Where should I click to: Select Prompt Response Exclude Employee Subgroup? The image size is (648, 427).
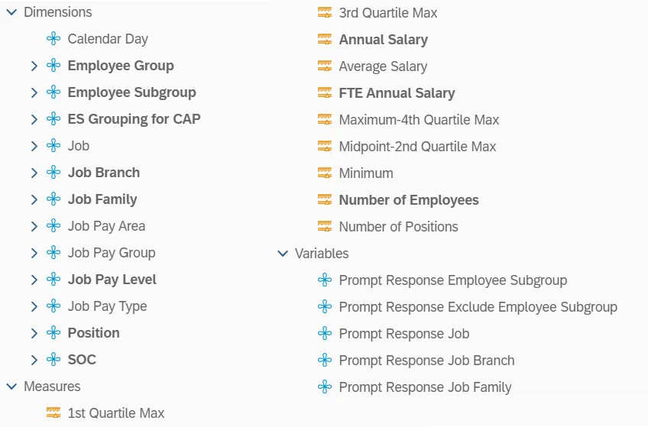click(478, 307)
